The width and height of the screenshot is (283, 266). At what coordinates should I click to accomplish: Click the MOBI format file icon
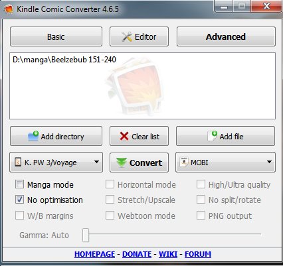184,162
